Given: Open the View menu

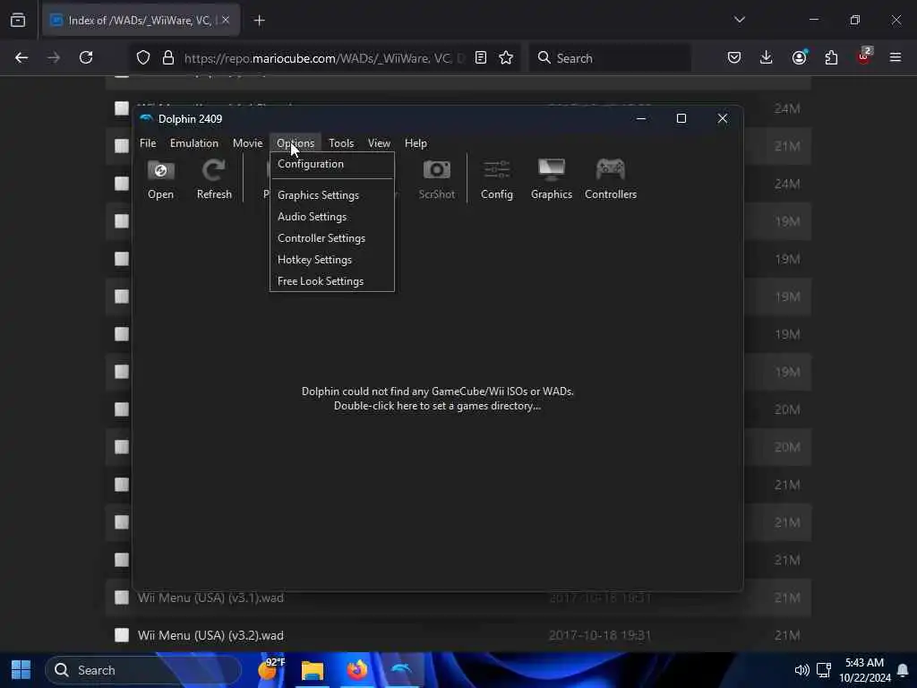Looking at the screenshot, I should [379, 143].
